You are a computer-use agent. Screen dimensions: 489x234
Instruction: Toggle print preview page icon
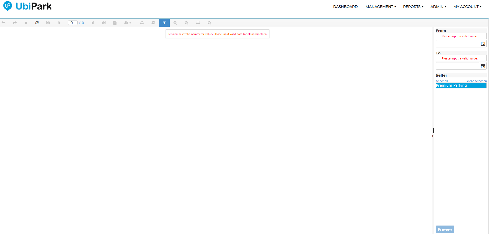pyautogui.click(x=115, y=23)
